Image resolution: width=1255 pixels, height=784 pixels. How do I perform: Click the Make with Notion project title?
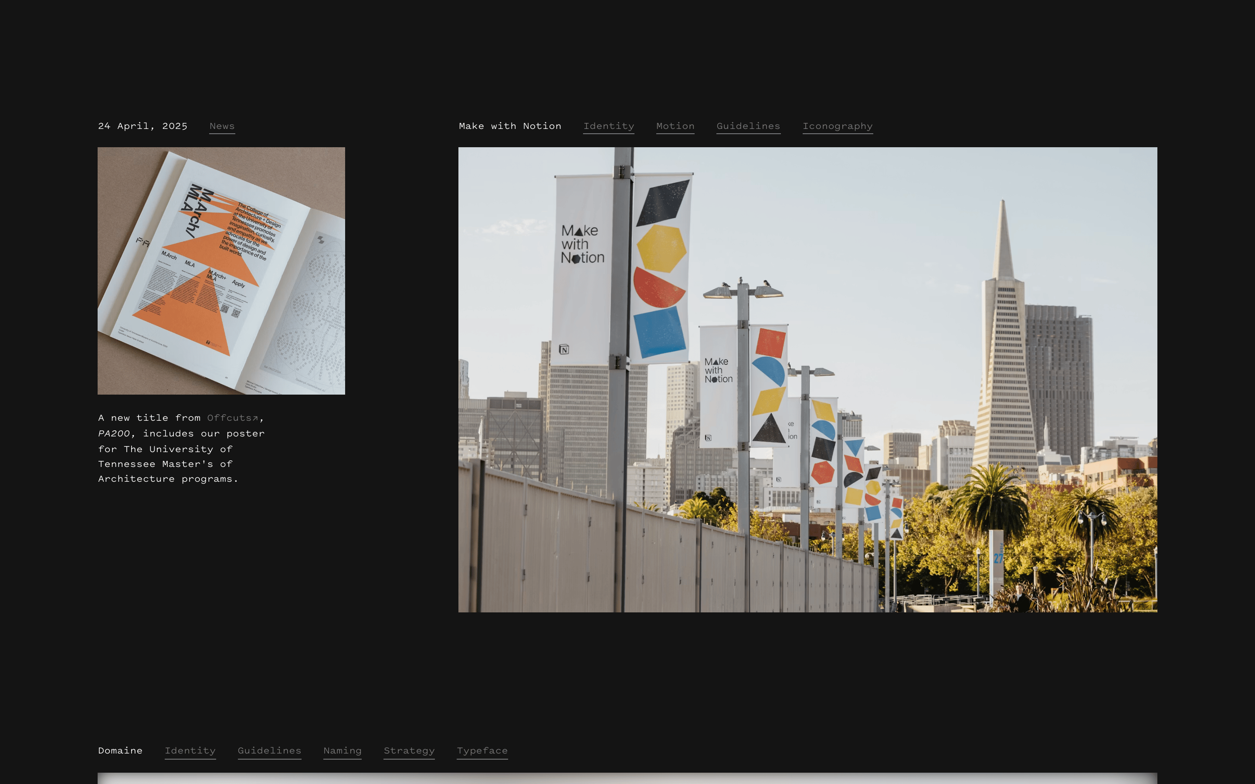[510, 126]
